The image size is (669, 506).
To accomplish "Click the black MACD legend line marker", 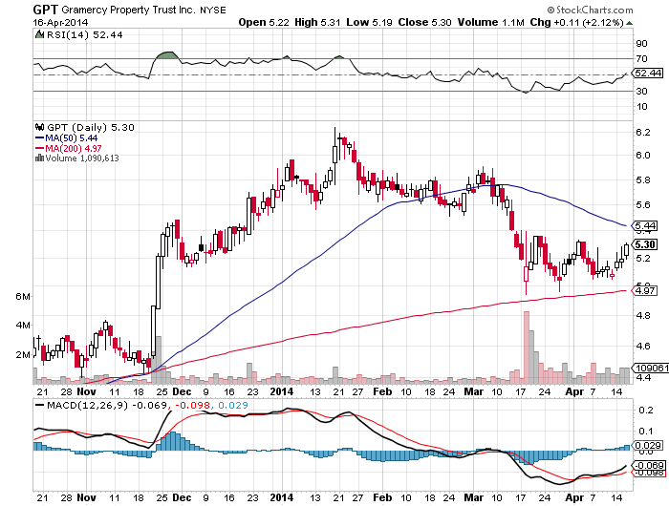I will 40,405.
